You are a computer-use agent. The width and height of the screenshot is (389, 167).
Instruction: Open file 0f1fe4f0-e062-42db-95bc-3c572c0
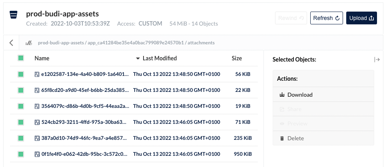tap(84, 154)
